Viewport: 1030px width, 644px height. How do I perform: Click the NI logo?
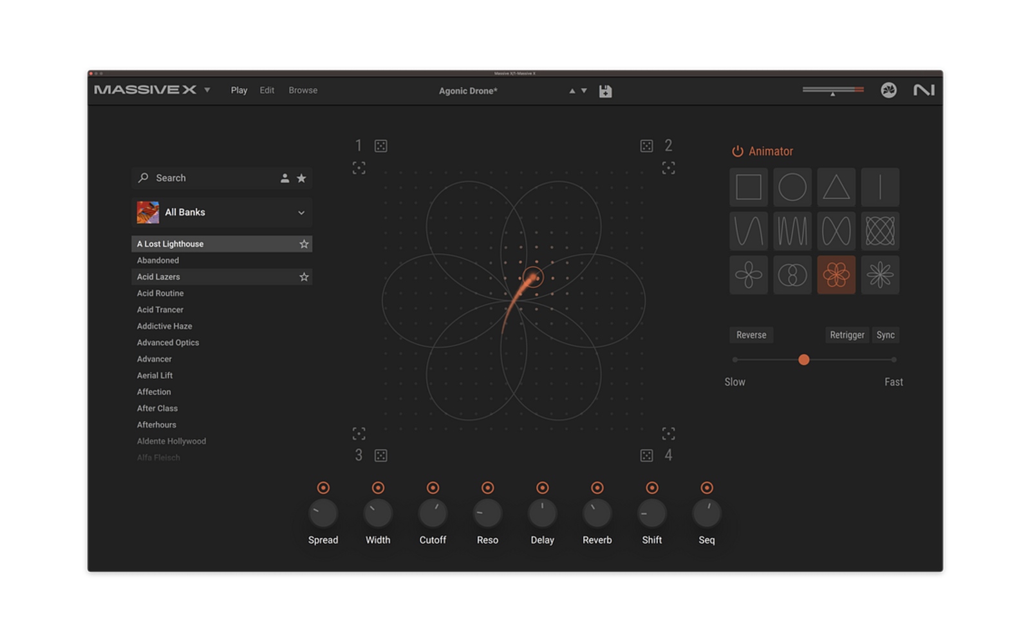[x=924, y=90]
